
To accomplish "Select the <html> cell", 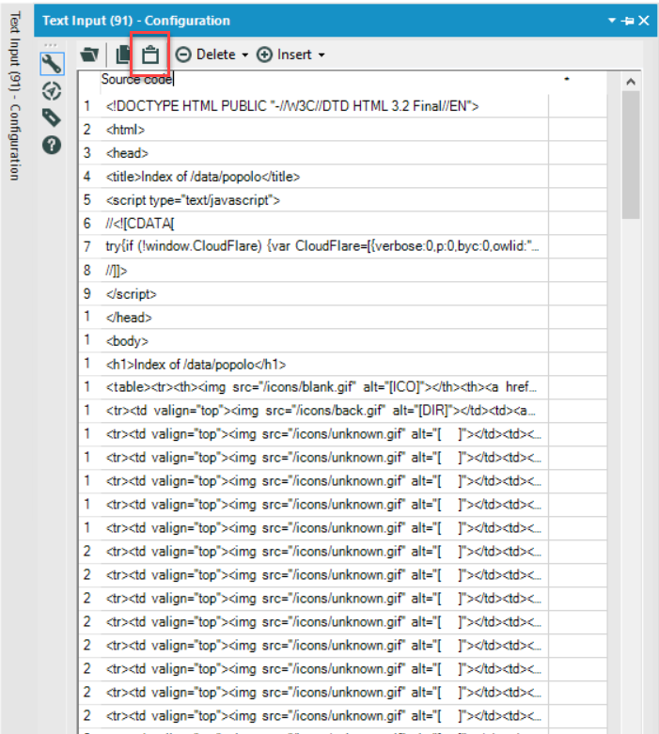I will point(324,130).
